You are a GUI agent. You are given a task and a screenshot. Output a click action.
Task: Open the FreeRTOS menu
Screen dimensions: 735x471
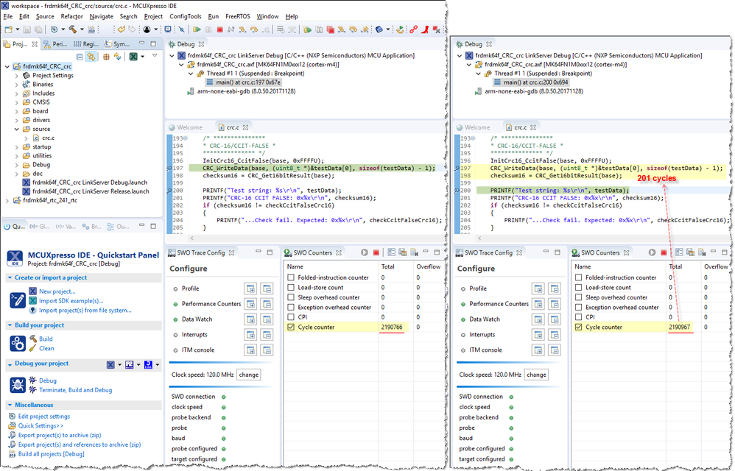point(238,16)
